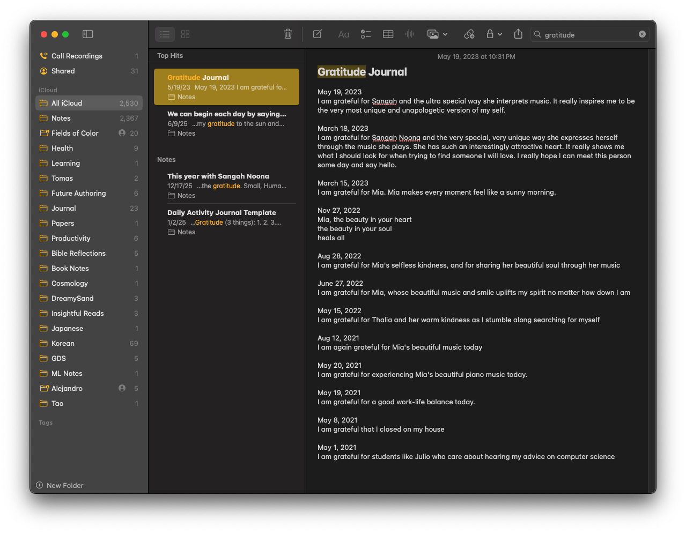Viewport: 686px width, 533px height.
Task: Clear the gratitude search text
Action: pos(642,34)
